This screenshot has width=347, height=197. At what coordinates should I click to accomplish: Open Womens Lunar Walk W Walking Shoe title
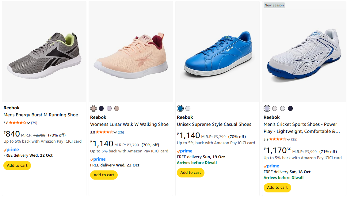(x=129, y=124)
